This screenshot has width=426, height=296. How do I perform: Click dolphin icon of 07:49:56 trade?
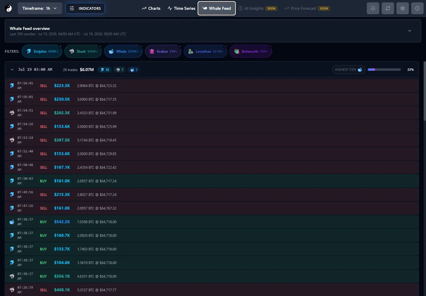point(12,194)
